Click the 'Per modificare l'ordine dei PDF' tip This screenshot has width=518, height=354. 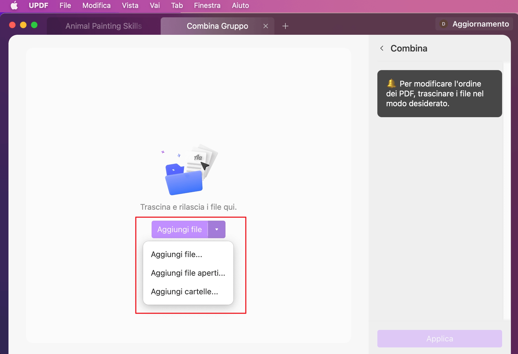tap(440, 94)
